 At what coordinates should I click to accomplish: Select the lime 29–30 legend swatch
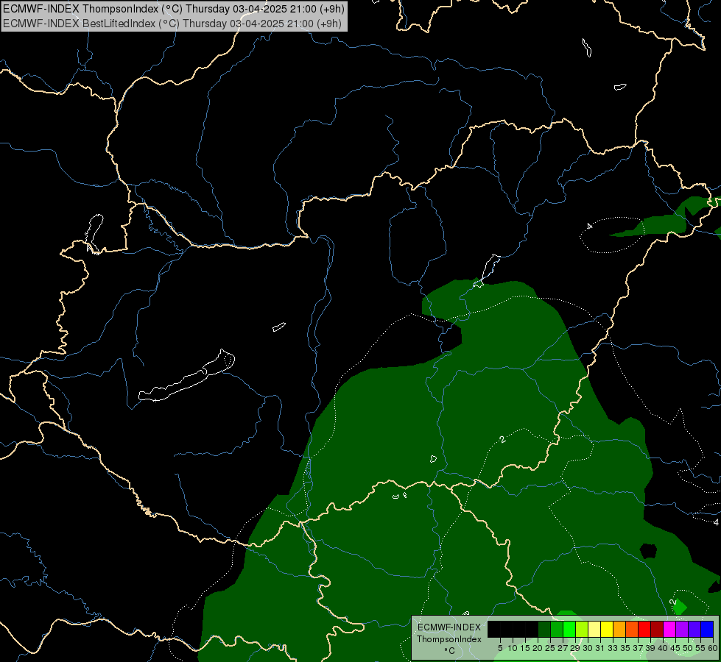[581, 630]
